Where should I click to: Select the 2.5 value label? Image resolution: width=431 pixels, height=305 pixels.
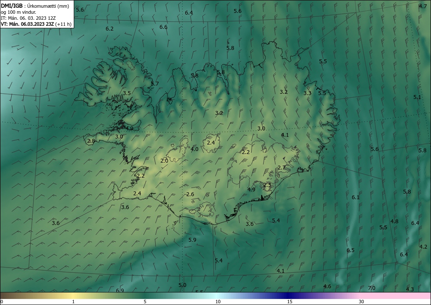click(x=267, y=185)
